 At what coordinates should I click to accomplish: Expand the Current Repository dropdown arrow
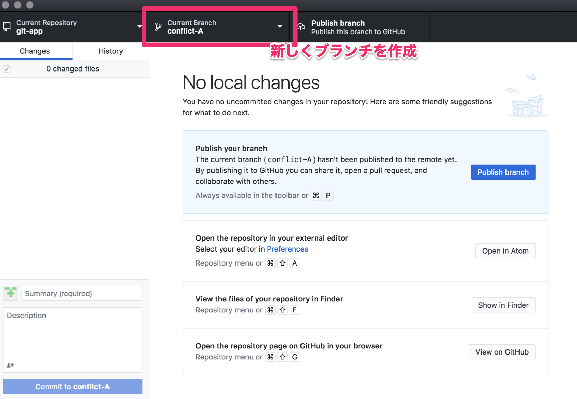pyautogui.click(x=139, y=26)
